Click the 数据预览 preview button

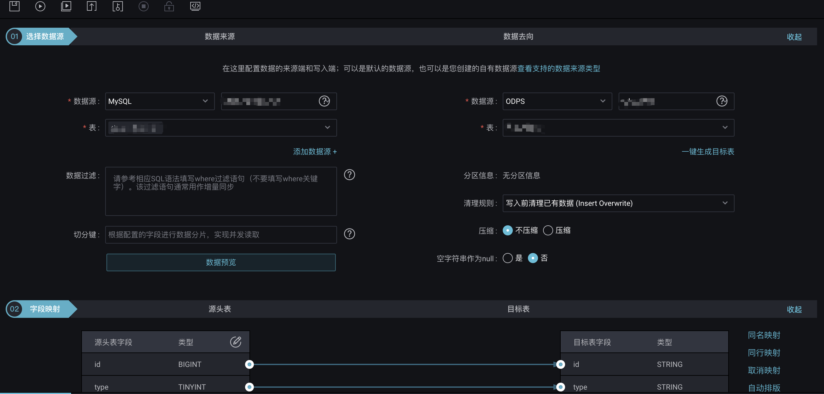coord(221,262)
